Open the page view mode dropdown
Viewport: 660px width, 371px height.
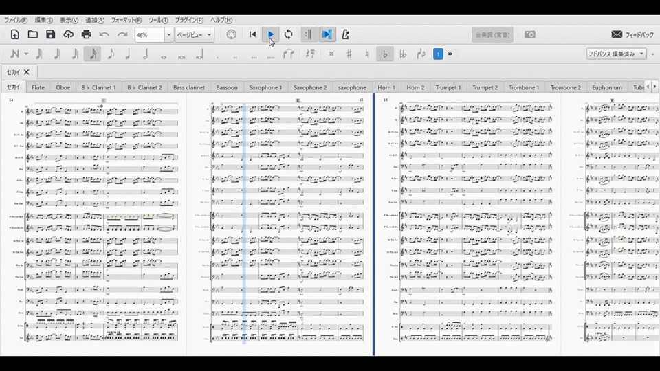[195, 35]
